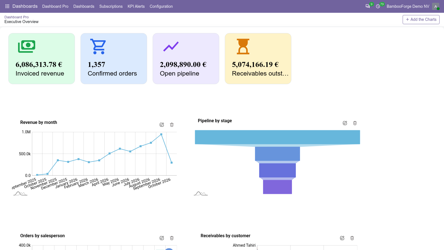Click the Pipeline by stage title

click(x=215, y=121)
